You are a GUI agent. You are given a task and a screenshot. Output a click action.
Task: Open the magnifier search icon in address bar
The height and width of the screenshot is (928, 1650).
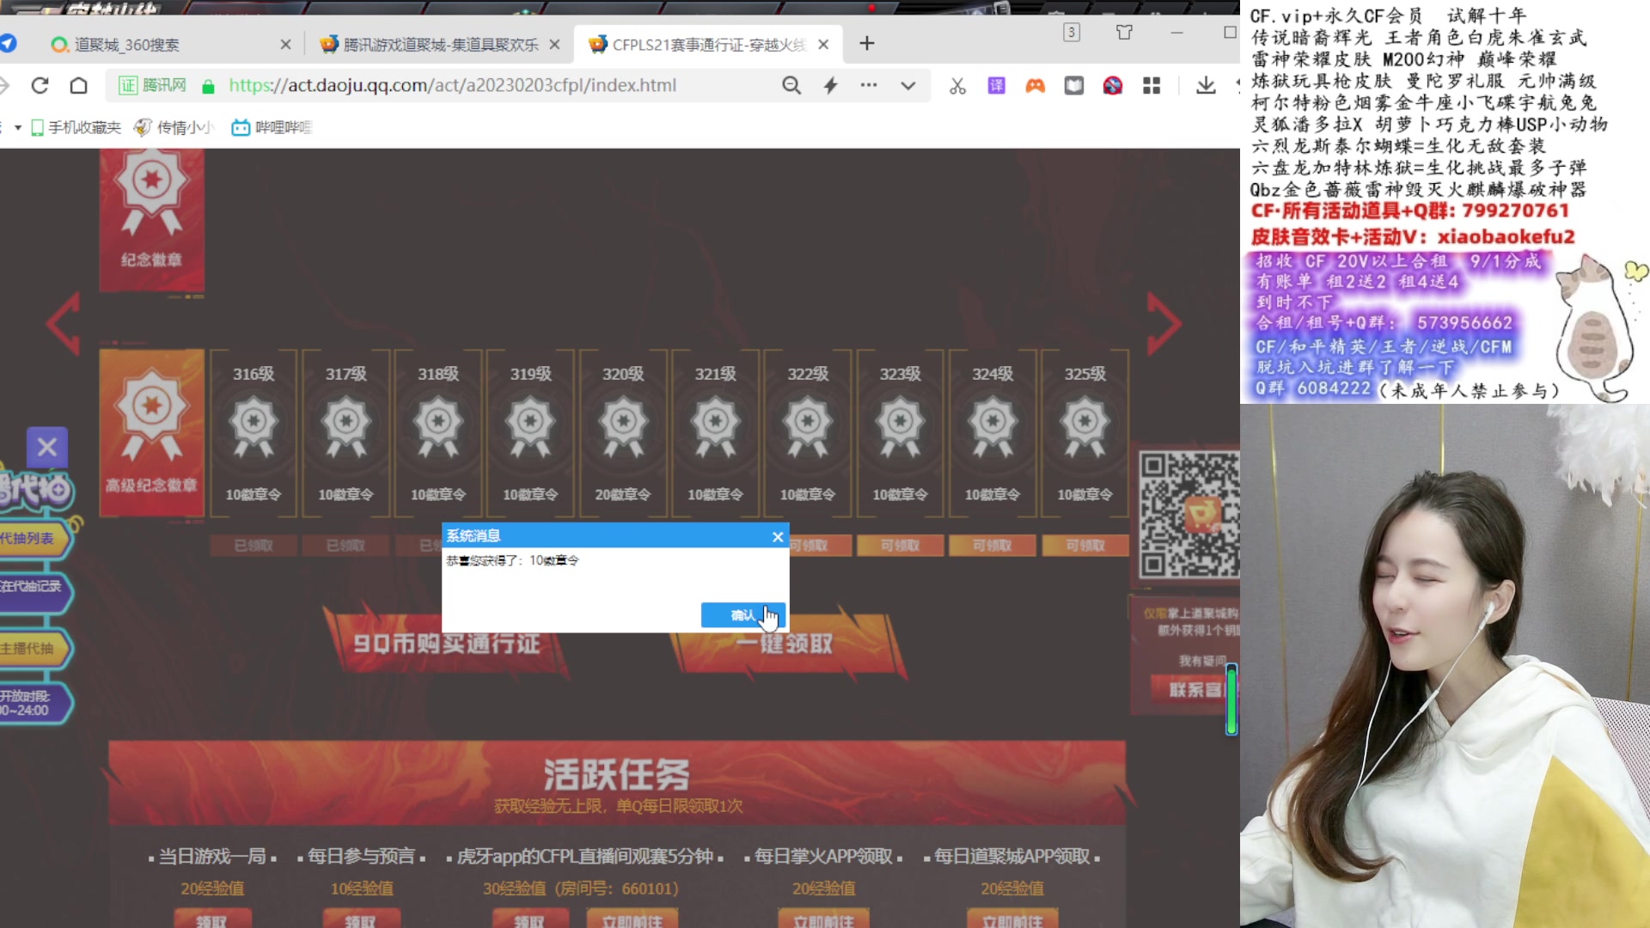791,85
